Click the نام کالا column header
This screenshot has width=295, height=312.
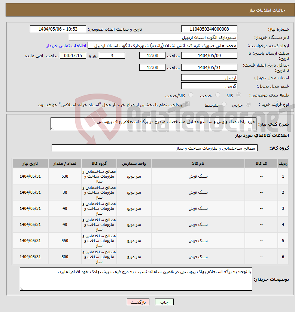[x=198, y=163]
